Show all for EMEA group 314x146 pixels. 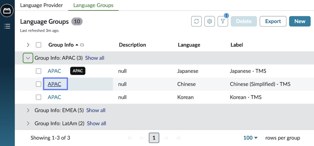(x=96, y=110)
